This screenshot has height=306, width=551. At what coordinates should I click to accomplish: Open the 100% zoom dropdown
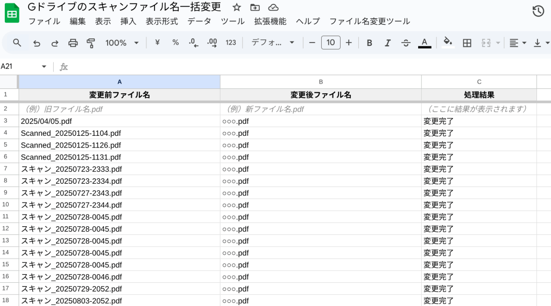click(x=122, y=43)
